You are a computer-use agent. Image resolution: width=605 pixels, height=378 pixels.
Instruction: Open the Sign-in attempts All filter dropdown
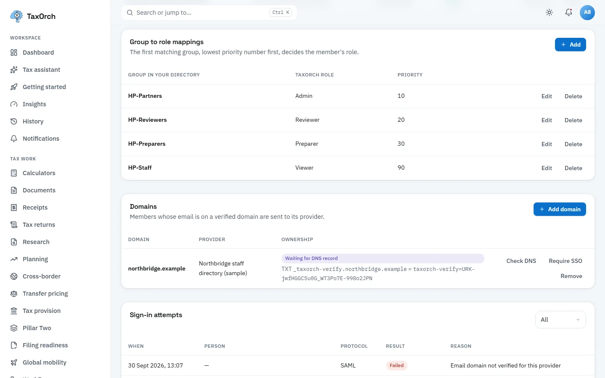(560, 320)
